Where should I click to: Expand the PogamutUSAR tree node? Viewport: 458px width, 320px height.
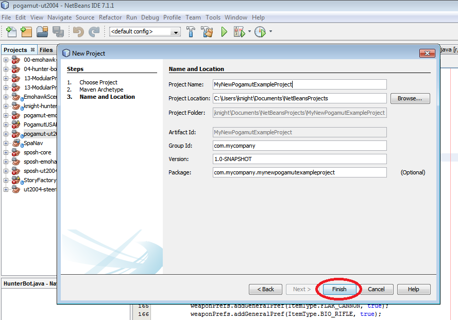[x=6, y=125]
